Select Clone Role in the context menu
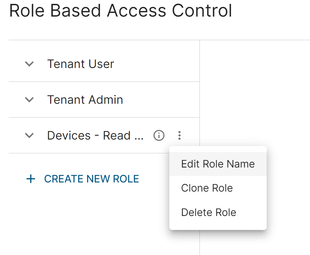 coord(218,188)
